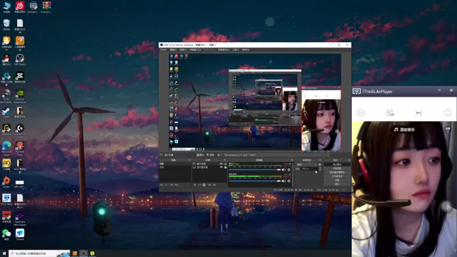The width and height of the screenshot is (457, 257).
Task: Move source down in OBS Sources panel
Action: click(215, 185)
